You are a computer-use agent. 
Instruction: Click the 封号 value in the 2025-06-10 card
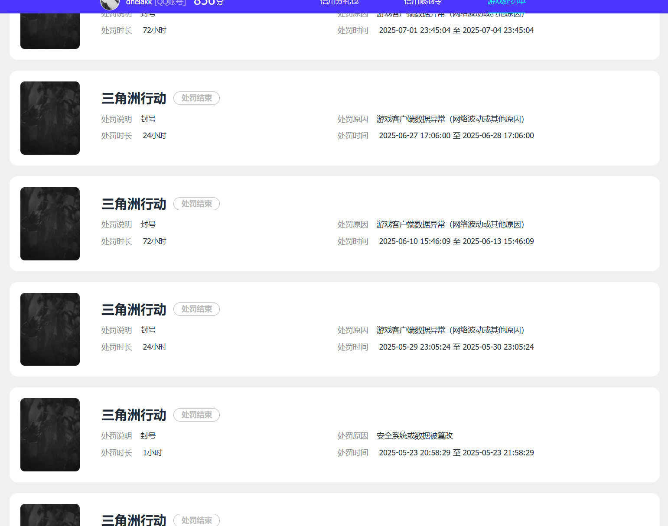click(x=148, y=224)
